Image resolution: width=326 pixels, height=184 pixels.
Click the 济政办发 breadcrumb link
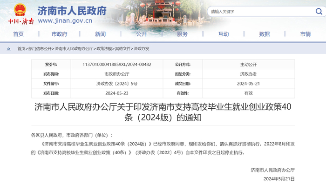[142, 49]
